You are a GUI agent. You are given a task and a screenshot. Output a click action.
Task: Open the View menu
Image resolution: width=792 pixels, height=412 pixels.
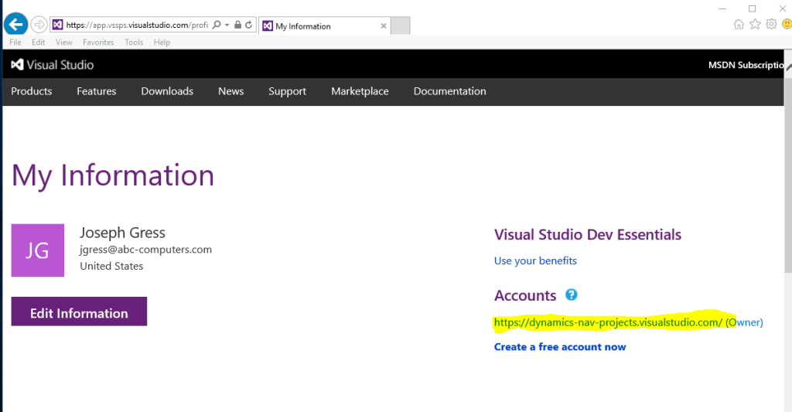point(63,43)
